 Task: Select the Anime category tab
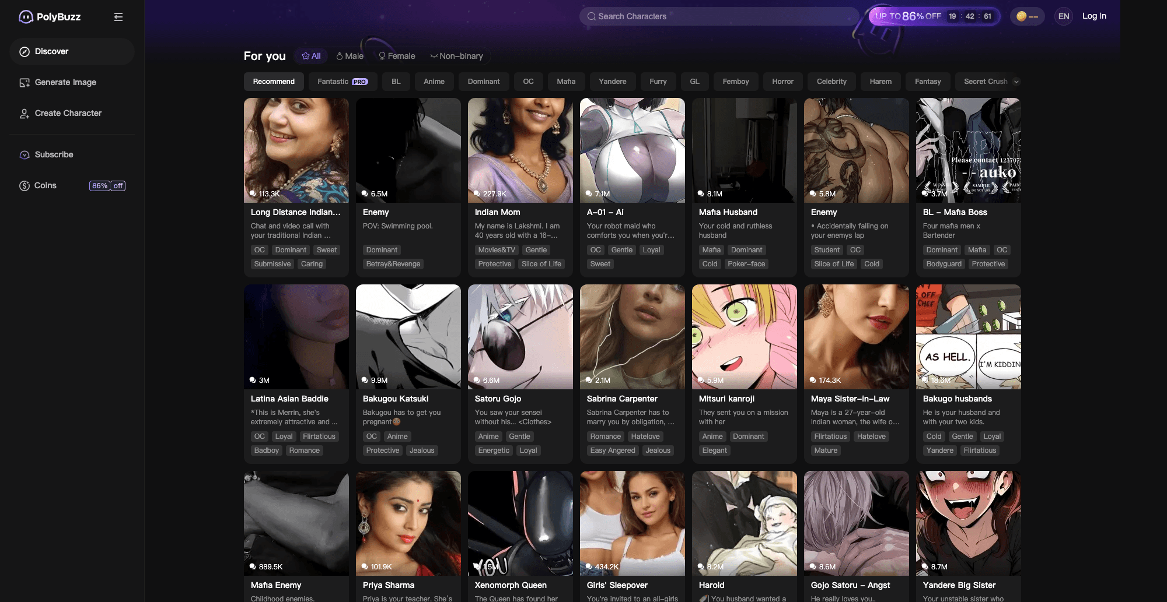point(434,82)
